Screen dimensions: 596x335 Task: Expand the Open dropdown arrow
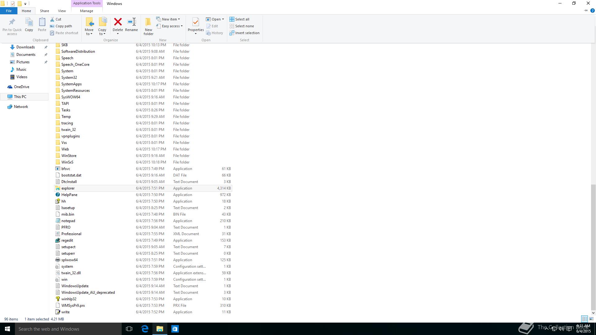(x=223, y=19)
